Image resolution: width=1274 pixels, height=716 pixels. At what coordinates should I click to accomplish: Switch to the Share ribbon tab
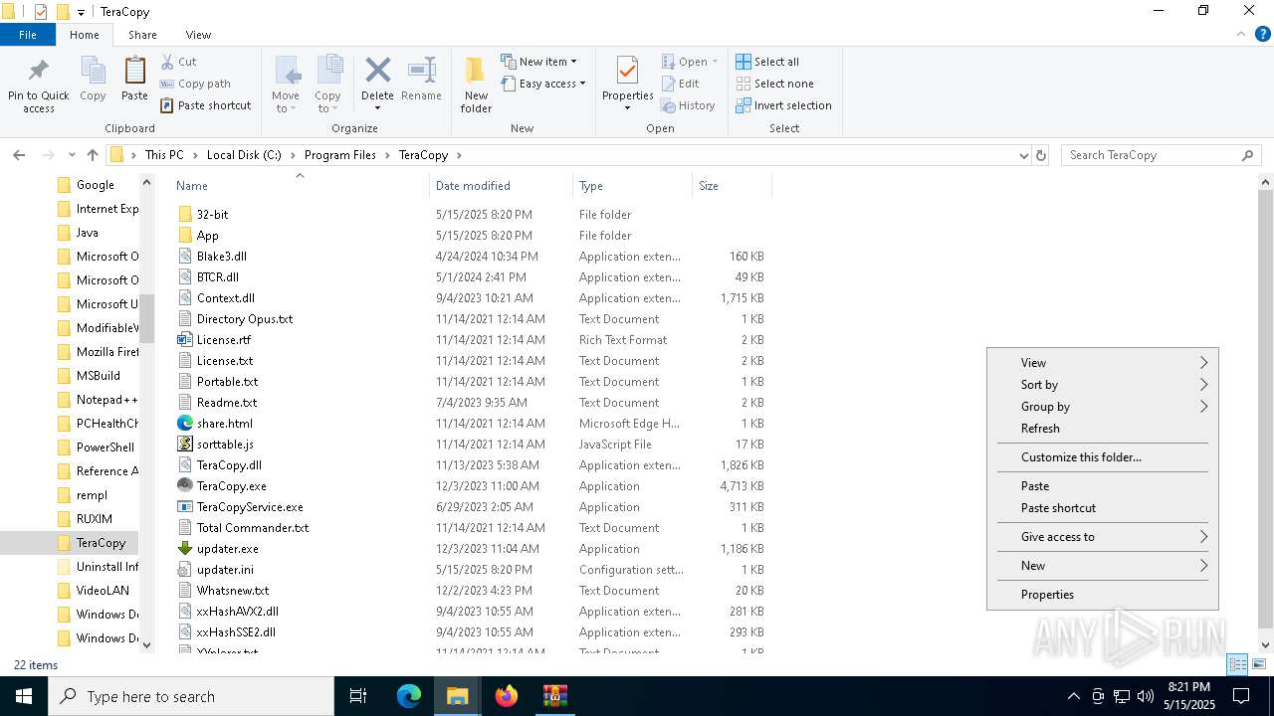142,35
